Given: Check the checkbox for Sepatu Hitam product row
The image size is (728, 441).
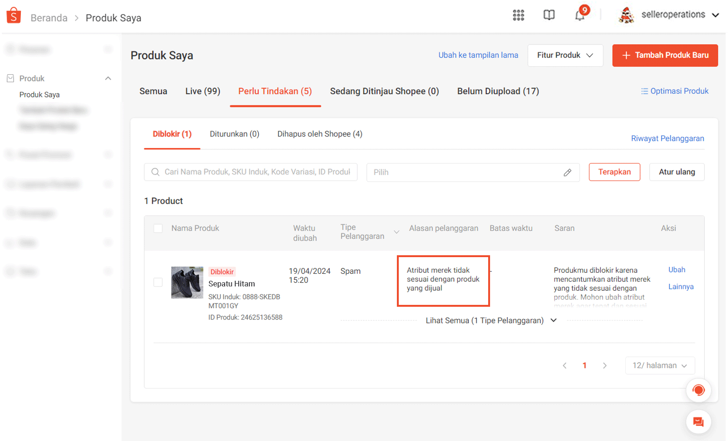Looking at the screenshot, I should click(x=158, y=282).
